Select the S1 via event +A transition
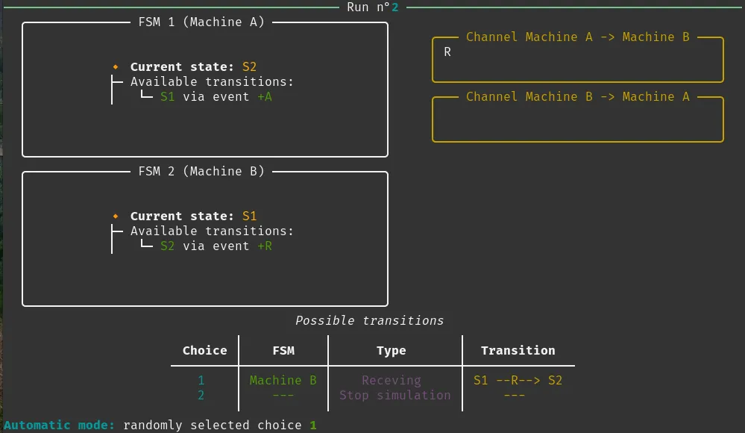 click(216, 97)
